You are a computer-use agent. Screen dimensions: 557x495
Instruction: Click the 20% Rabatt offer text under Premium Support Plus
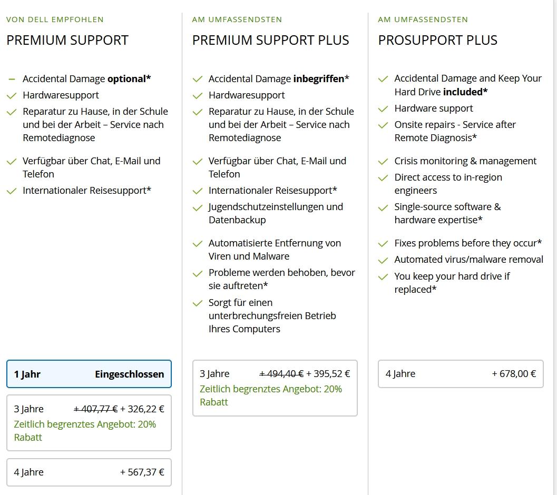(270, 395)
